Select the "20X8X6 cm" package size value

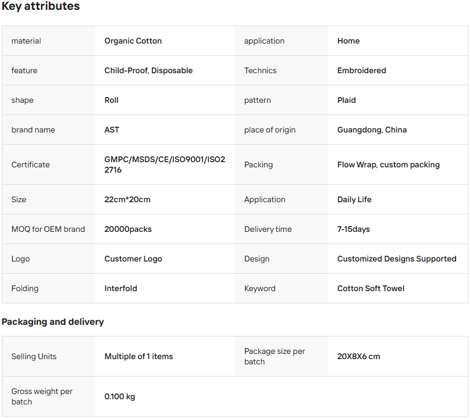[x=358, y=356]
